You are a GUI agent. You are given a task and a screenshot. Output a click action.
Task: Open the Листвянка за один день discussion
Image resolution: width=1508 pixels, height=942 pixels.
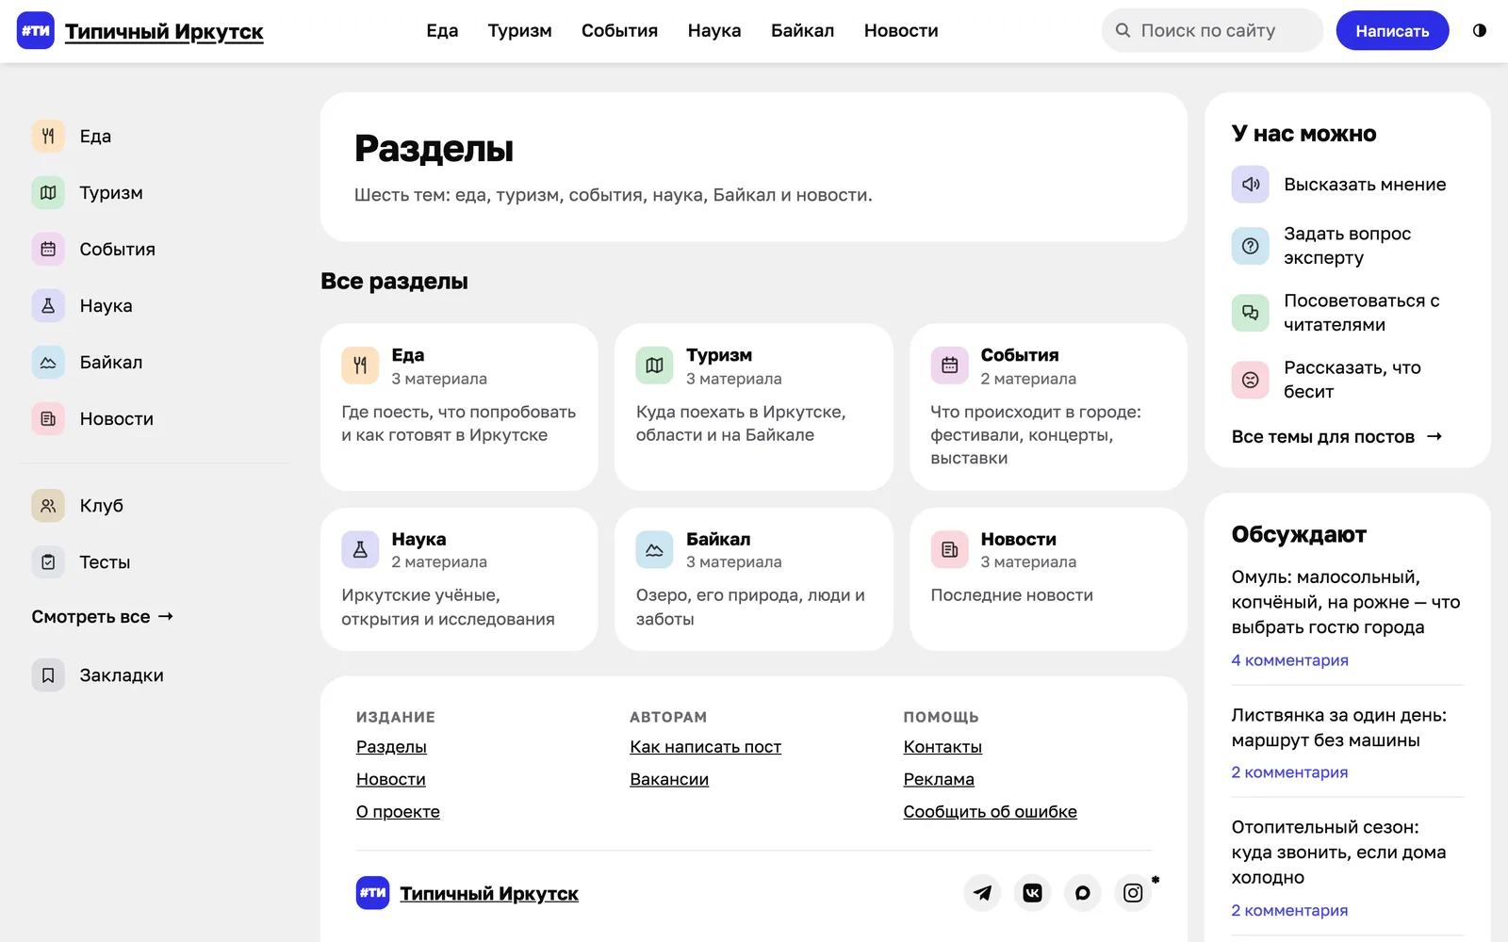(x=1338, y=727)
